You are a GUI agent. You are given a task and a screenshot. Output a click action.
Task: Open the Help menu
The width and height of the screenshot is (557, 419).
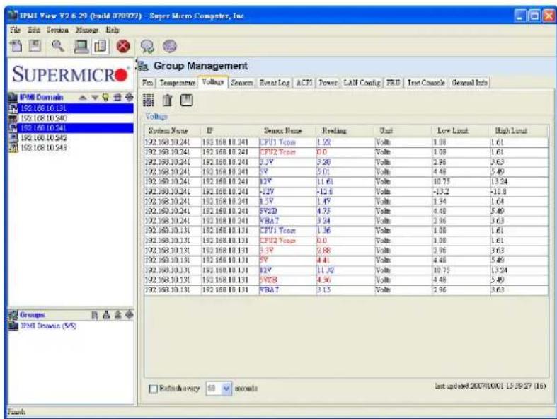[113, 30]
